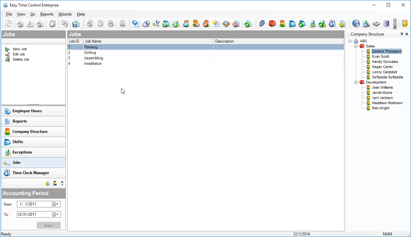Image resolution: width=411 pixels, height=237 pixels.
Task: Click the employee with red question mark icon
Action: coord(206,24)
